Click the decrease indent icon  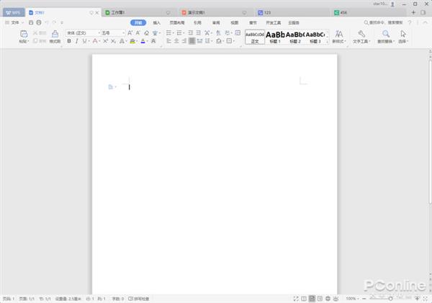(x=190, y=33)
